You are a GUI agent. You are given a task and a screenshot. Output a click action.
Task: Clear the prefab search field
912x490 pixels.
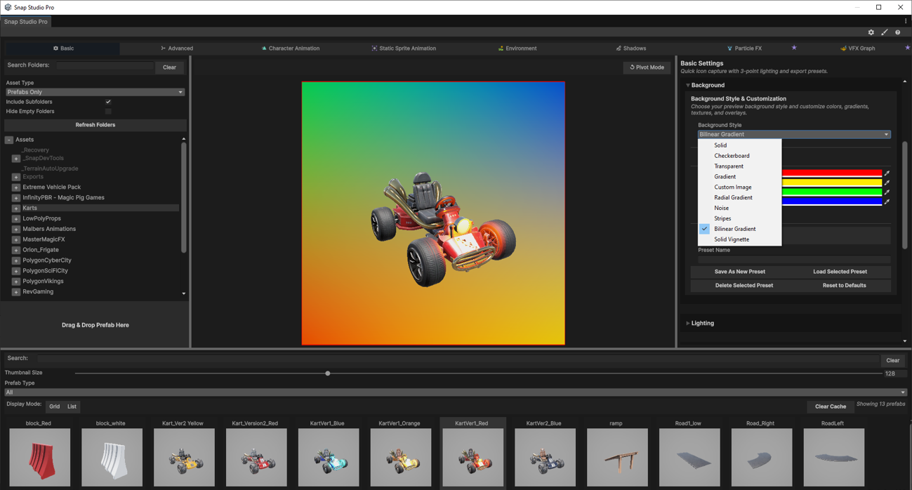click(892, 361)
